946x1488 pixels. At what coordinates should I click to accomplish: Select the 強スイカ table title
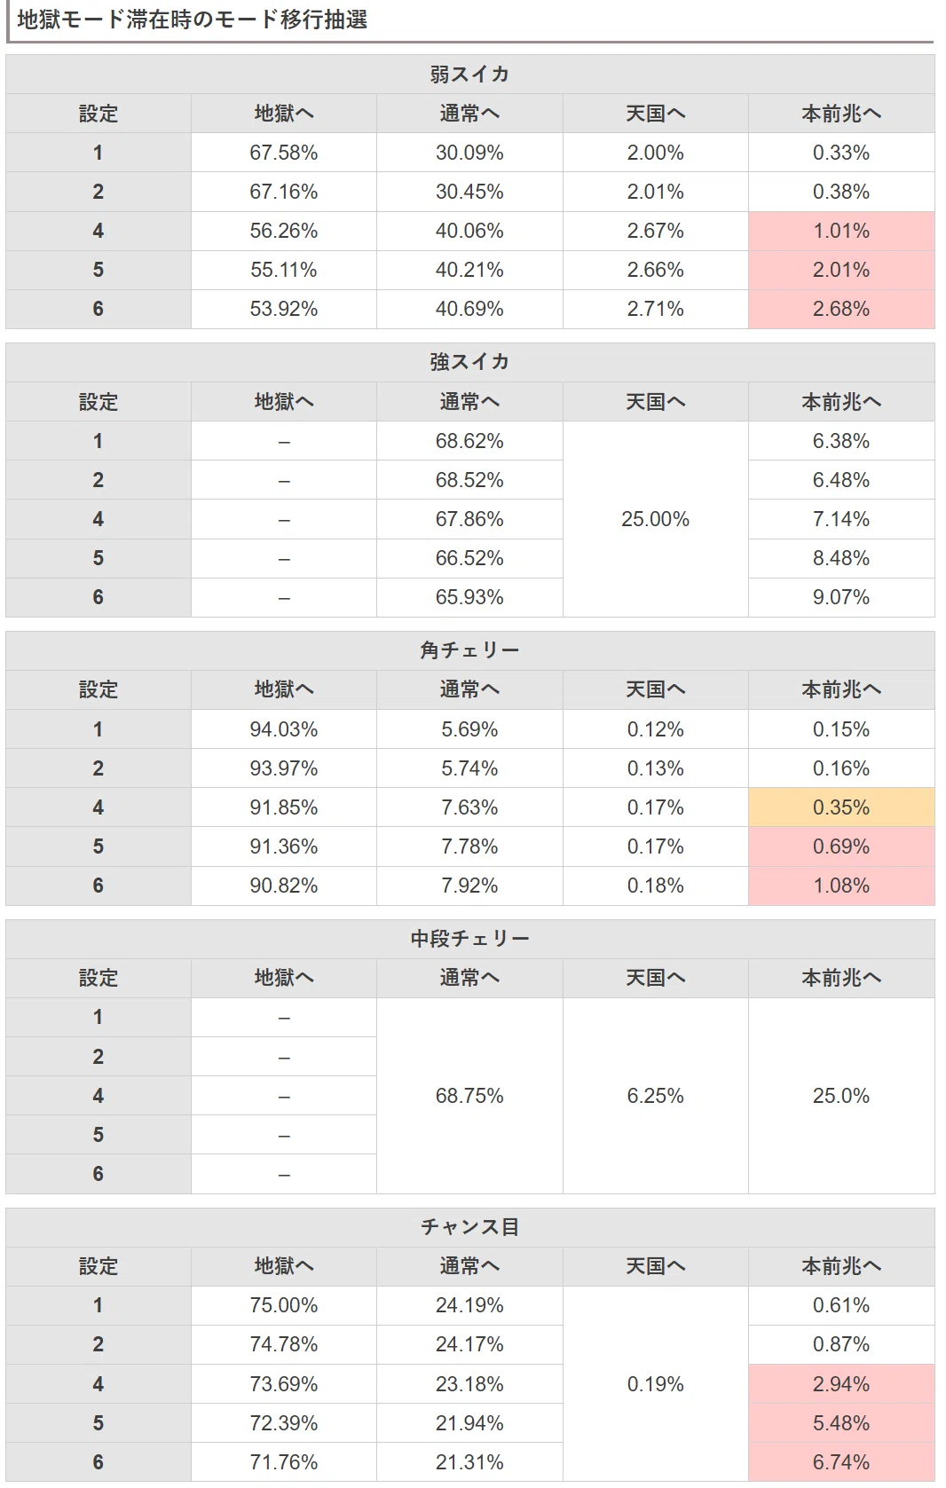(x=469, y=362)
